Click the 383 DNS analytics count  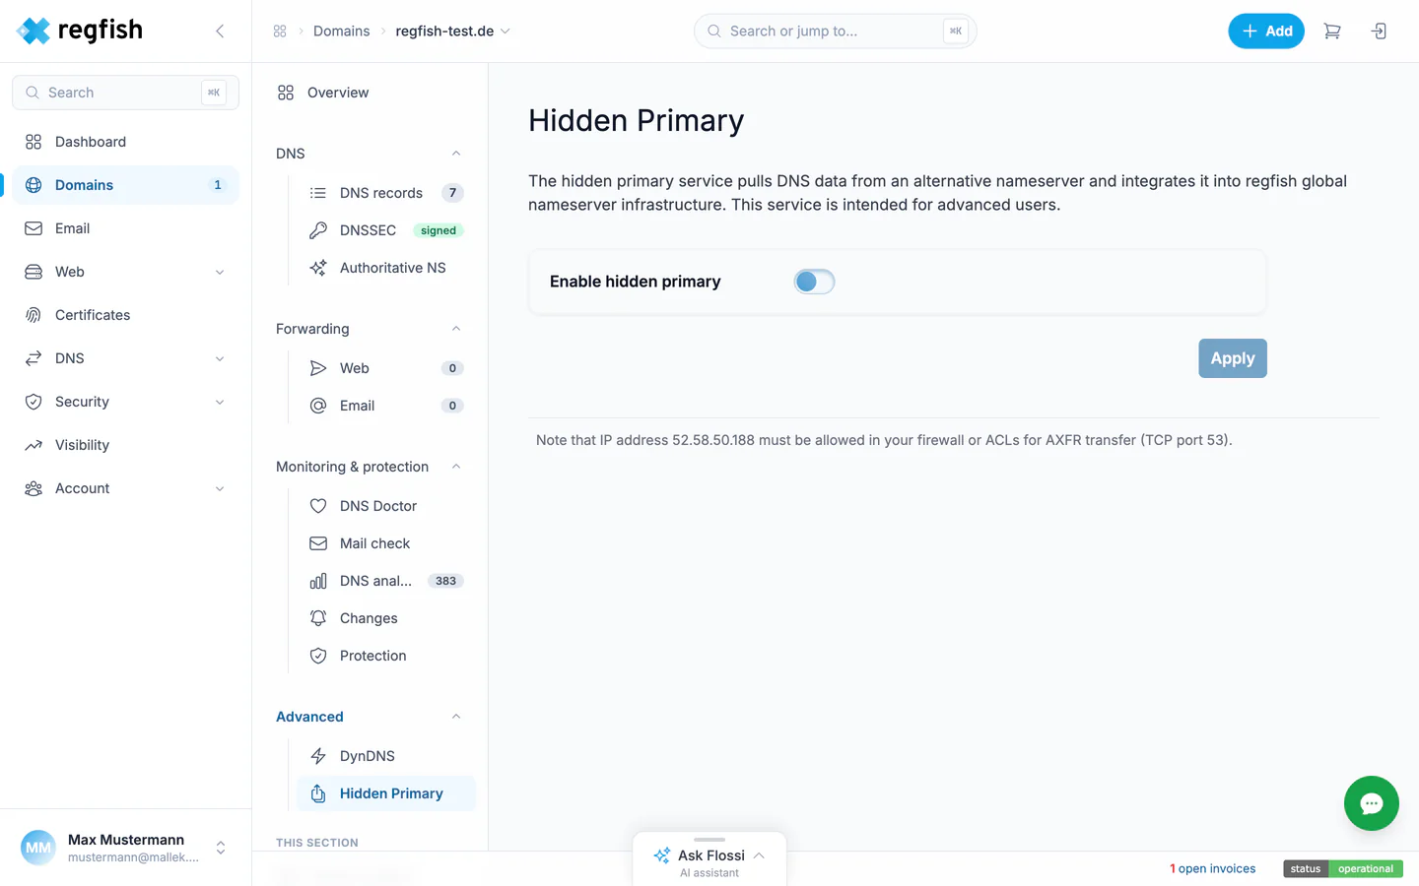tap(445, 581)
